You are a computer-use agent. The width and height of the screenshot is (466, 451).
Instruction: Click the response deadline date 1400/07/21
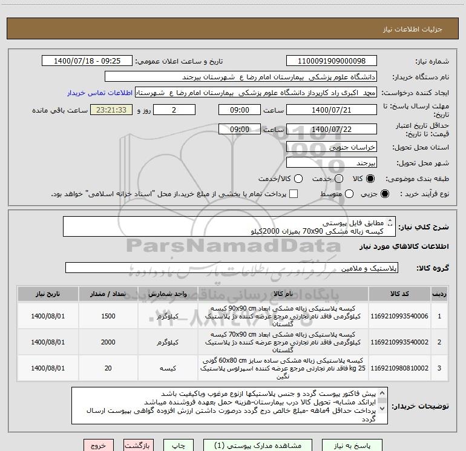pyautogui.click(x=332, y=110)
